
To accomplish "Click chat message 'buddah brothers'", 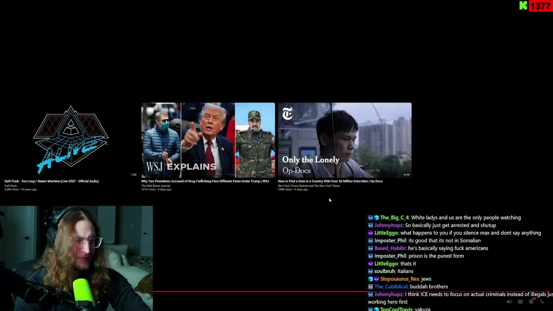I will [x=429, y=287].
